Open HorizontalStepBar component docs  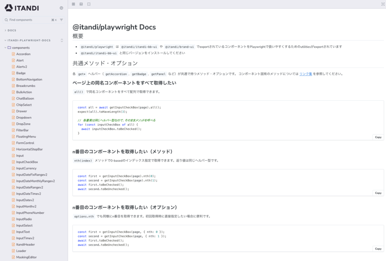(29, 149)
